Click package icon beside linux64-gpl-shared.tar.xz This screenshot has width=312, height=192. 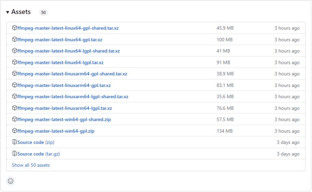coord(14,28)
